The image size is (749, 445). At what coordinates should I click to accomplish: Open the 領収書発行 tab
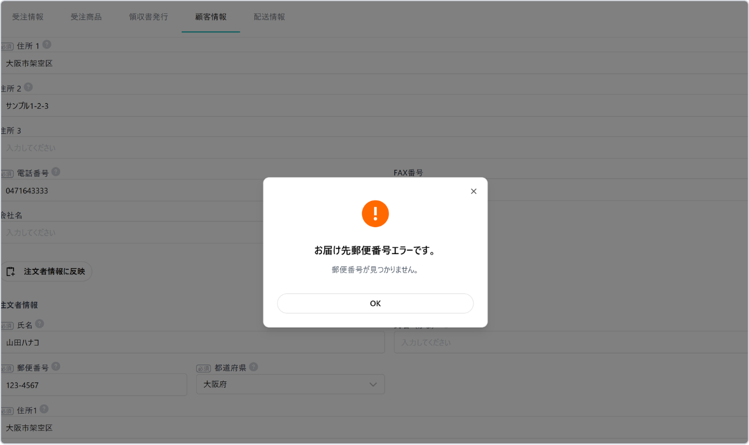pos(148,17)
